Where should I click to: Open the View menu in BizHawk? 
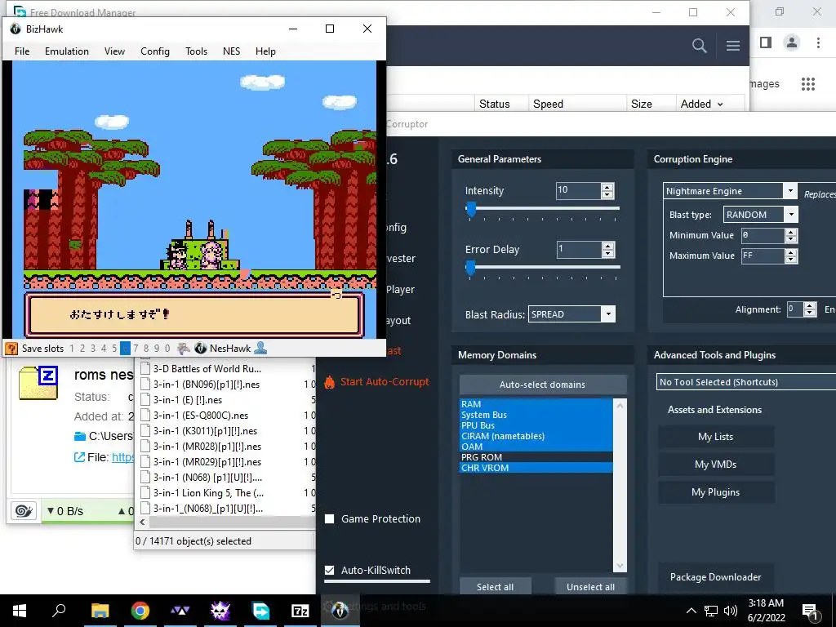point(114,51)
